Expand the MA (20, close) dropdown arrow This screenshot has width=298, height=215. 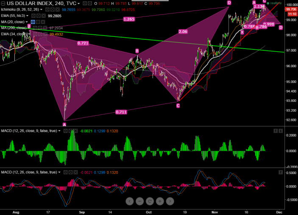coord(27,22)
